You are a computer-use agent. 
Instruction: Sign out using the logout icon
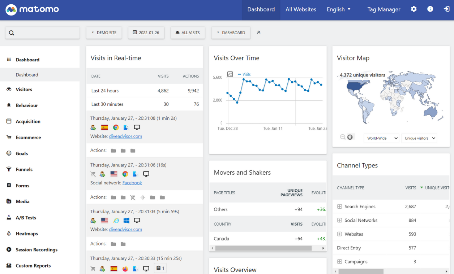click(446, 9)
